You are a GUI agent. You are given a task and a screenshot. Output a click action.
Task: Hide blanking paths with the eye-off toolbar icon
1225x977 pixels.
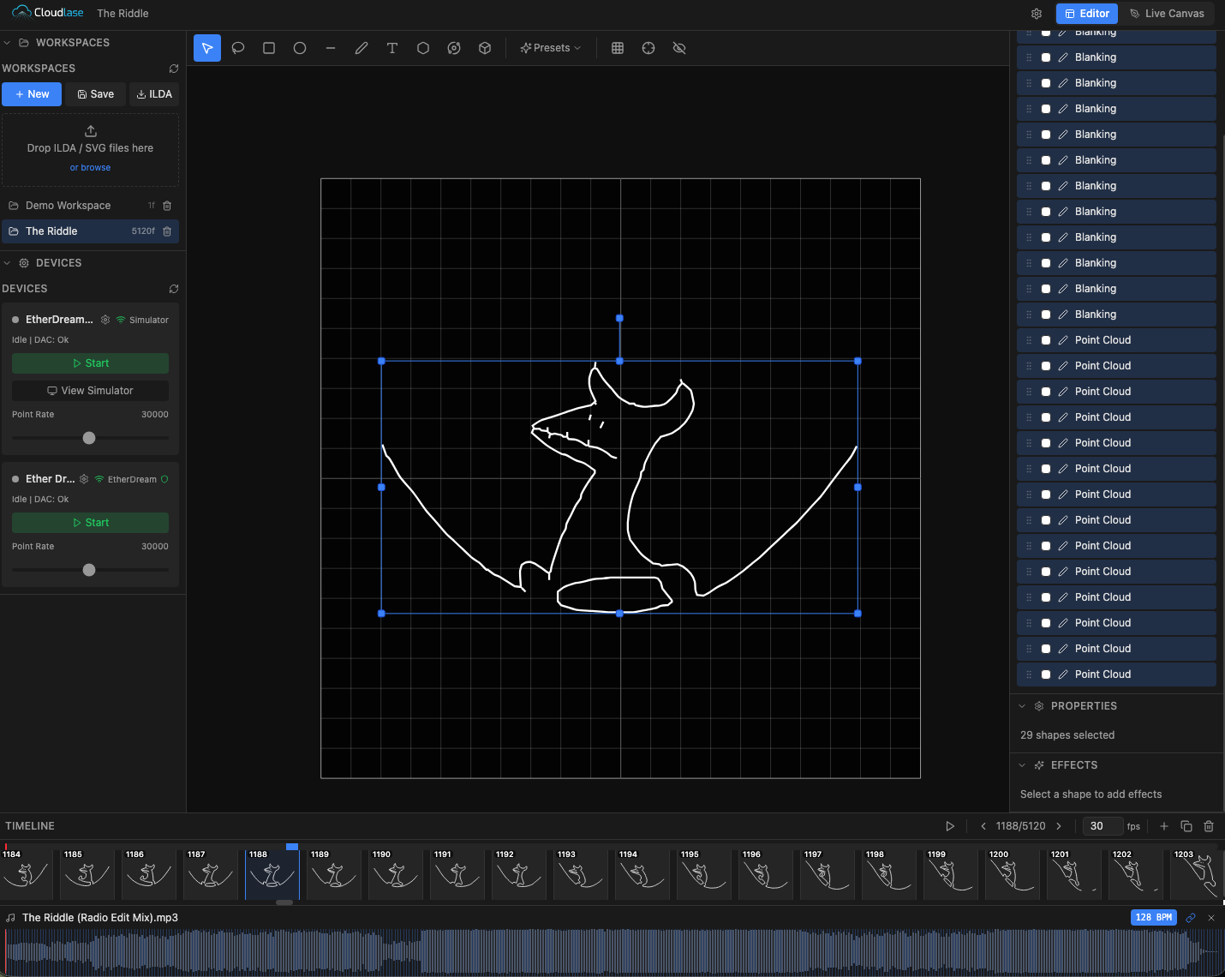(x=679, y=48)
